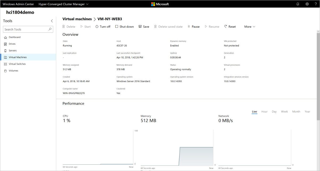Screen dimensions: 320x171
Task: Switch performance chart to Hour view
Action: tap(264, 112)
